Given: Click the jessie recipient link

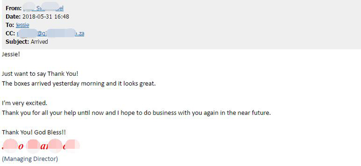Looking at the screenshot, I should (23, 25).
